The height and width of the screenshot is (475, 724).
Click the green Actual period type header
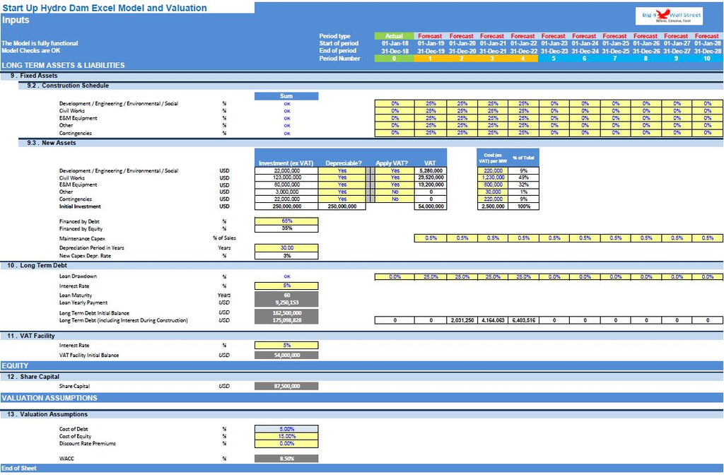point(394,36)
